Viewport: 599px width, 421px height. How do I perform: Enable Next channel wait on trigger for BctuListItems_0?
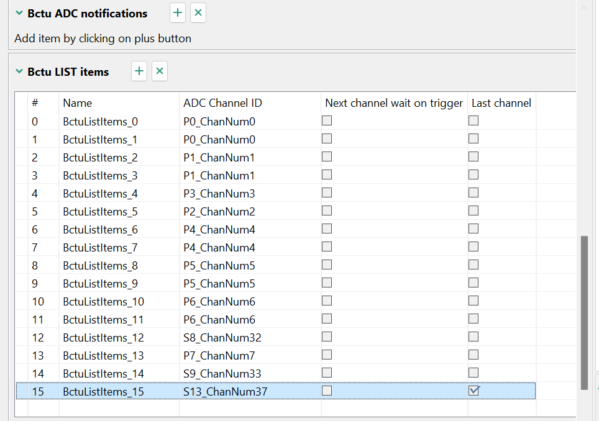pos(327,121)
